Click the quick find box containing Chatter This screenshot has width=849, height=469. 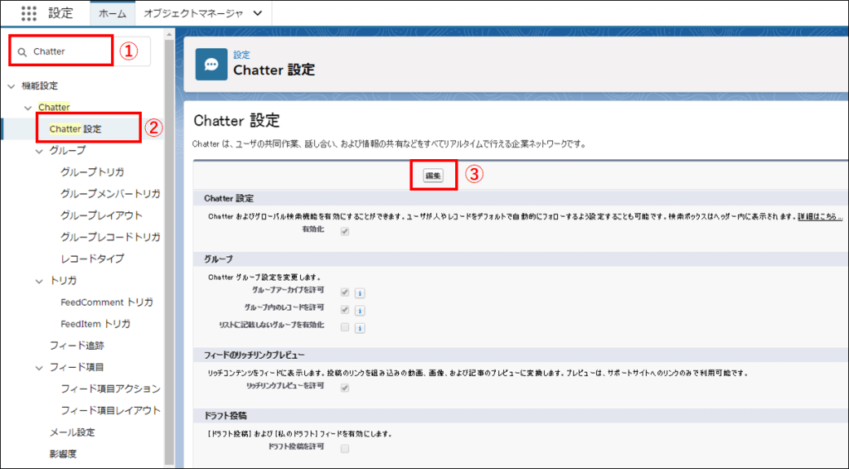(80, 51)
